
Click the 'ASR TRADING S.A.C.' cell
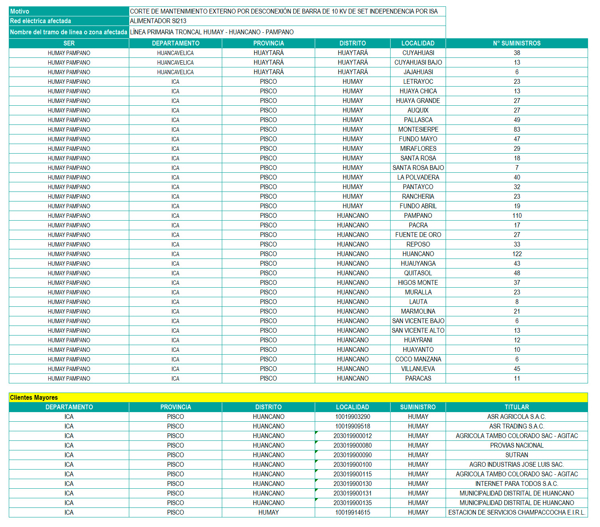(517, 426)
